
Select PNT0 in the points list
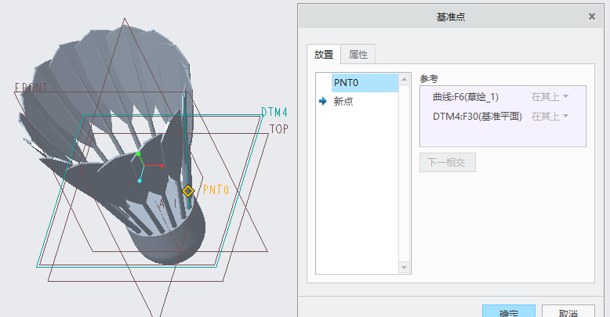pyautogui.click(x=365, y=83)
